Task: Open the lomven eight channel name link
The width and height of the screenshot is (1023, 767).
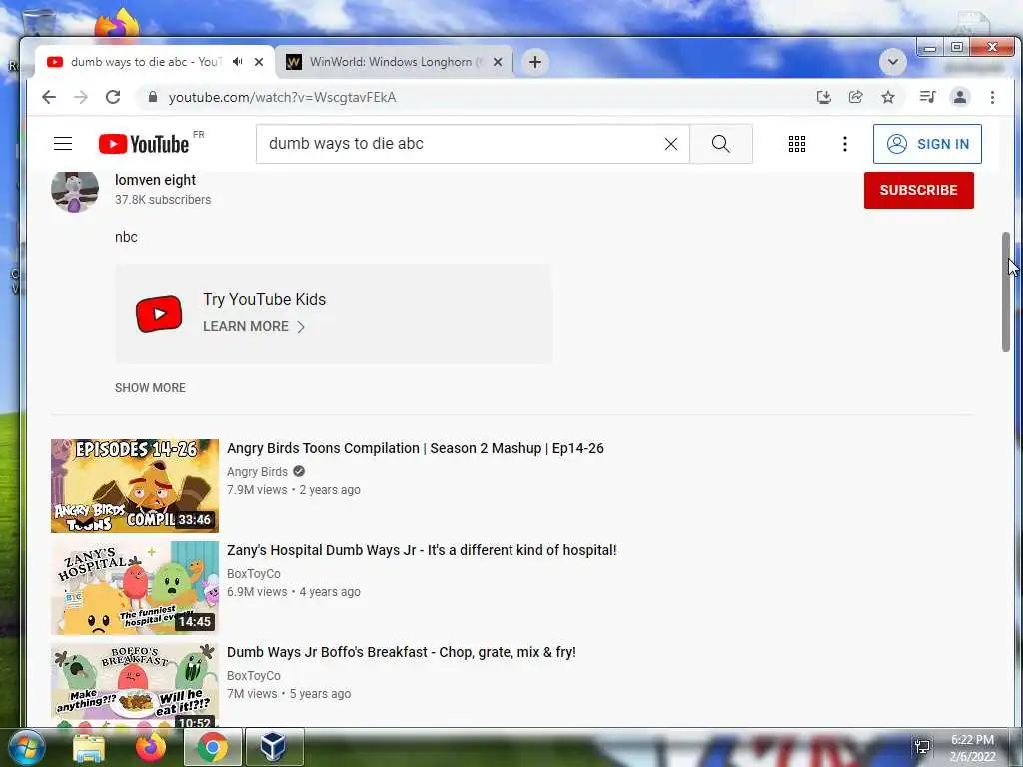Action: [x=155, y=180]
